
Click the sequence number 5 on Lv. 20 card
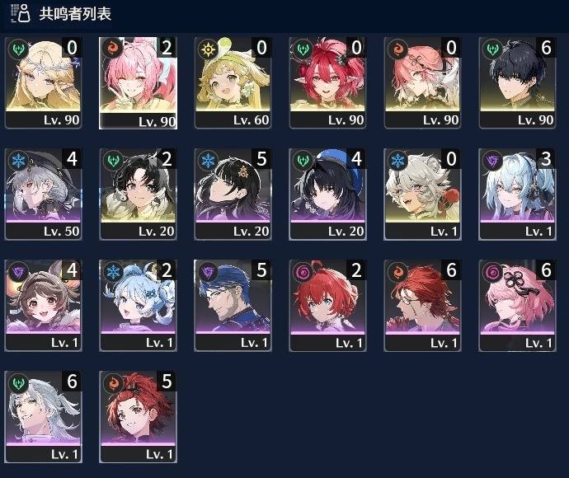point(261,159)
